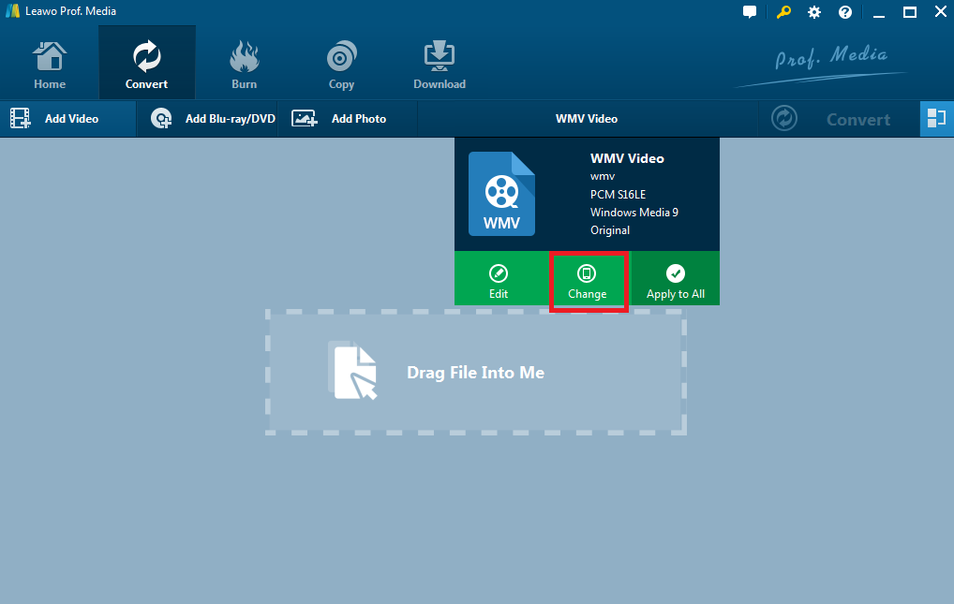This screenshot has width=954, height=604.
Task: Click the yellow key registration icon
Action: coord(783,11)
